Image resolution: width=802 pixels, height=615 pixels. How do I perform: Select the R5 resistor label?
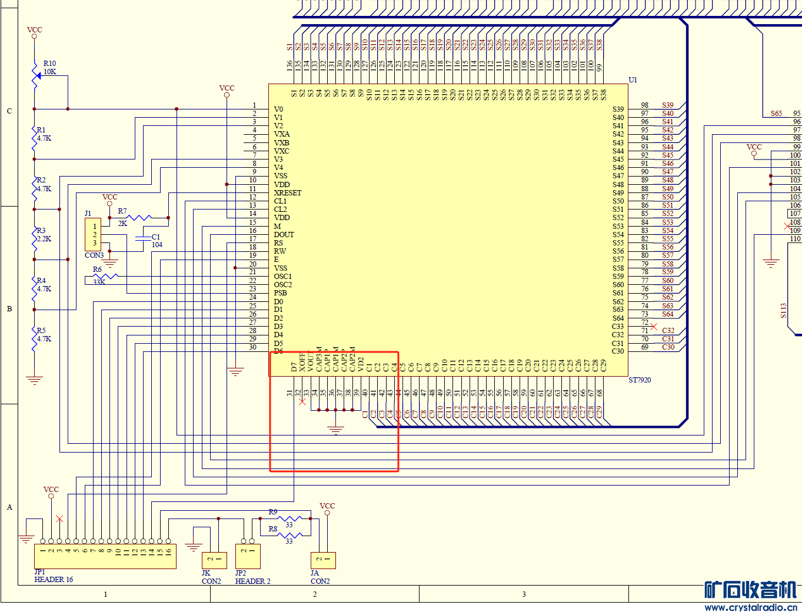pyautogui.click(x=41, y=331)
